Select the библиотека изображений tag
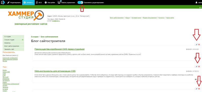 [11, 84]
